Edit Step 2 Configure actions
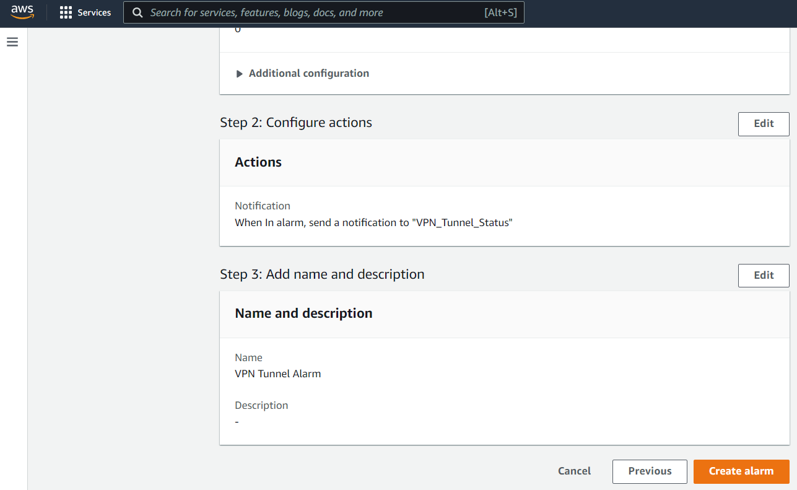The width and height of the screenshot is (797, 490). click(763, 124)
